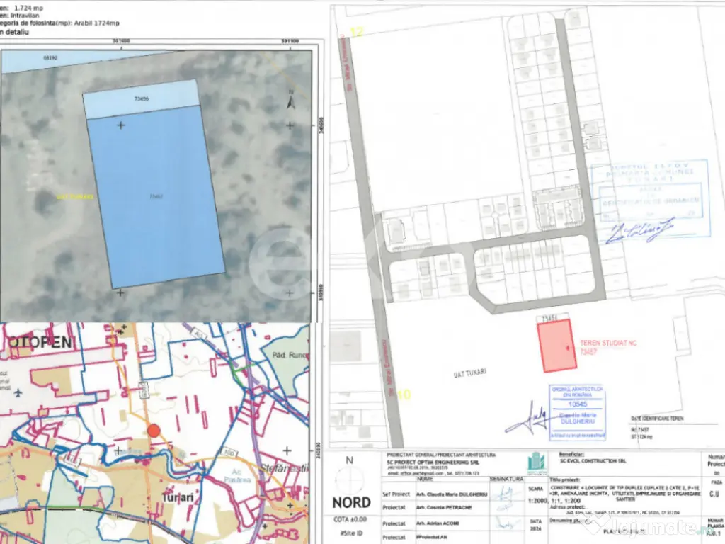The image size is (725, 544).
Task: Click the Ordinul Arhitectilor 10545 stamp
Action: click(x=577, y=407)
